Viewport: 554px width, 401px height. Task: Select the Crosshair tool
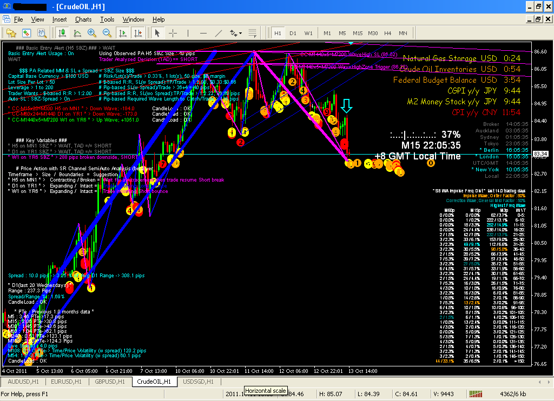click(x=173, y=33)
